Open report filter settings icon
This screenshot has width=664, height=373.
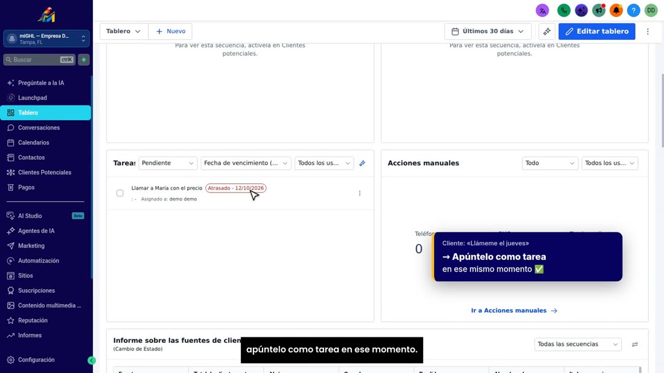(635, 344)
